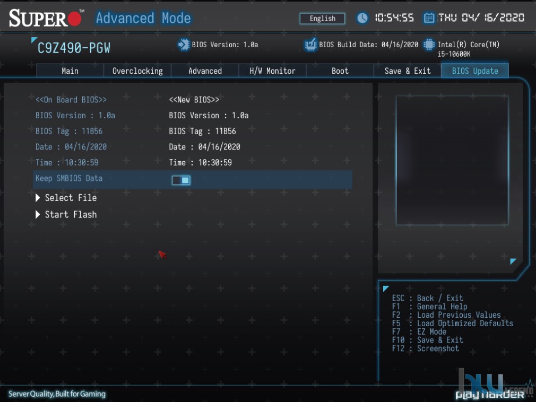Click the Keep SMBIOS Data label

coord(69,178)
